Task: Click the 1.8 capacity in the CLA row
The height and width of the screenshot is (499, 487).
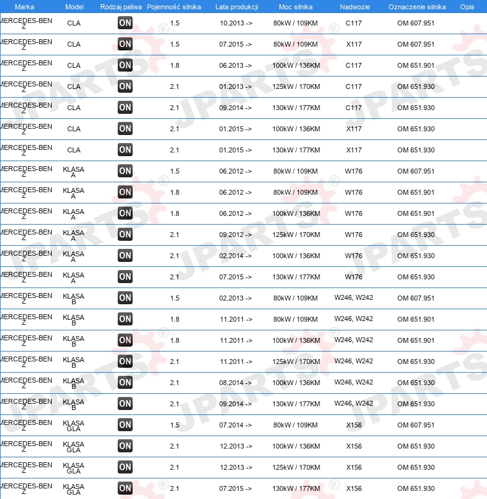Action: 174,65
